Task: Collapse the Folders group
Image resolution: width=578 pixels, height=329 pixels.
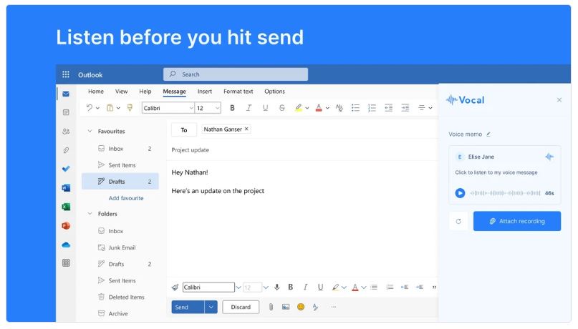Action: [90, 213]
